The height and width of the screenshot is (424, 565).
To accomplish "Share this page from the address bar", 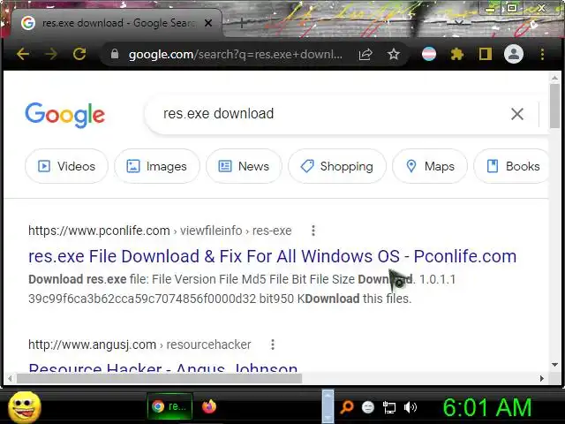I will 365,55.
